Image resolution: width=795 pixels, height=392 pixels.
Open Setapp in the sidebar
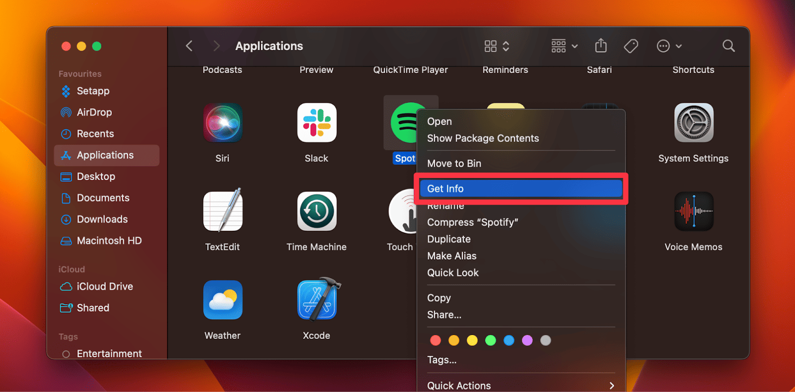(106, 91)
